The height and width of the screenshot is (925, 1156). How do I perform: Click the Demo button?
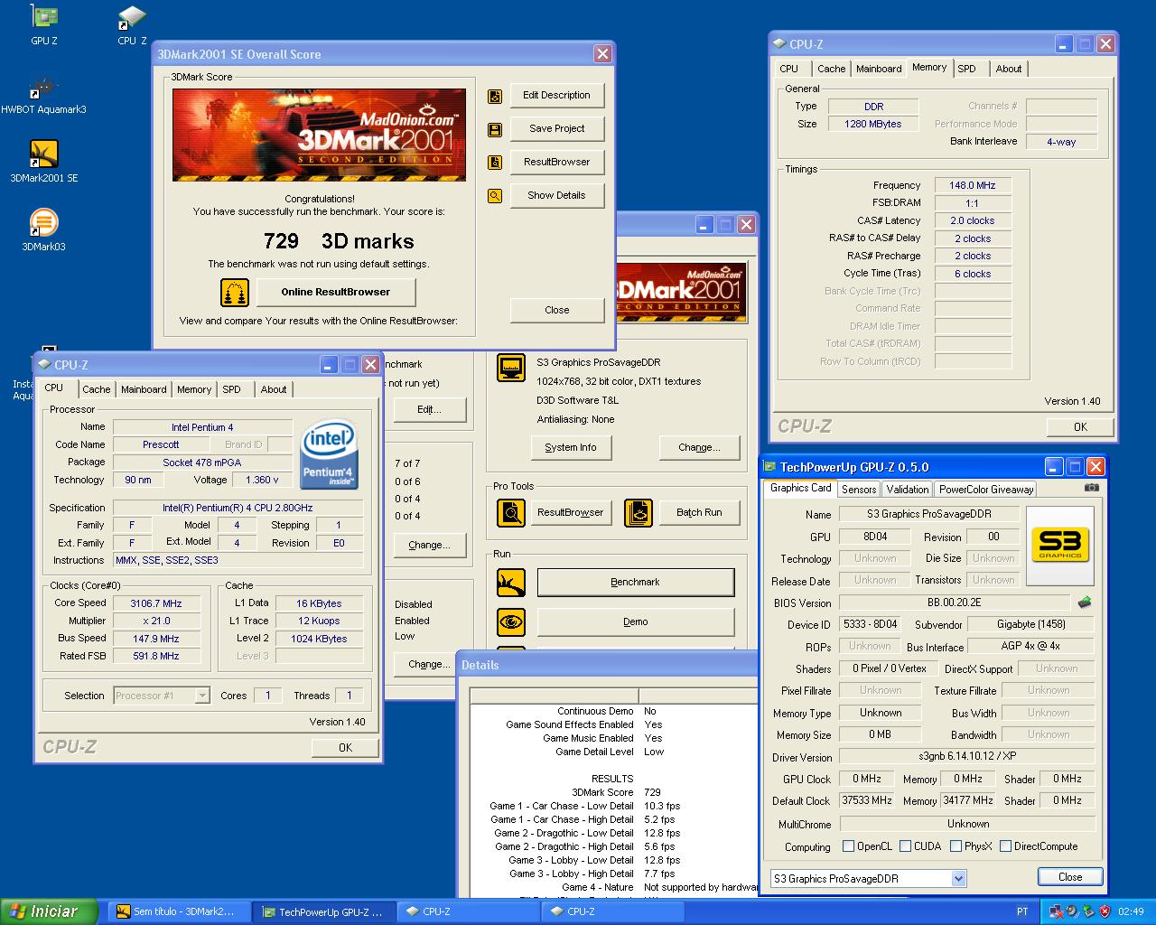click(x=636, y=622)
